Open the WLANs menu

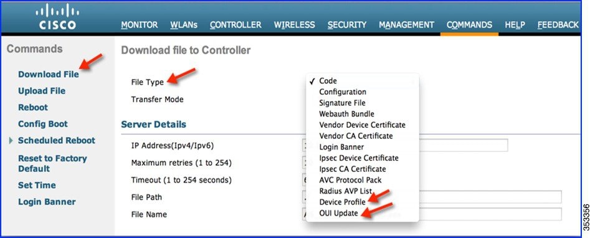(184, 25)
